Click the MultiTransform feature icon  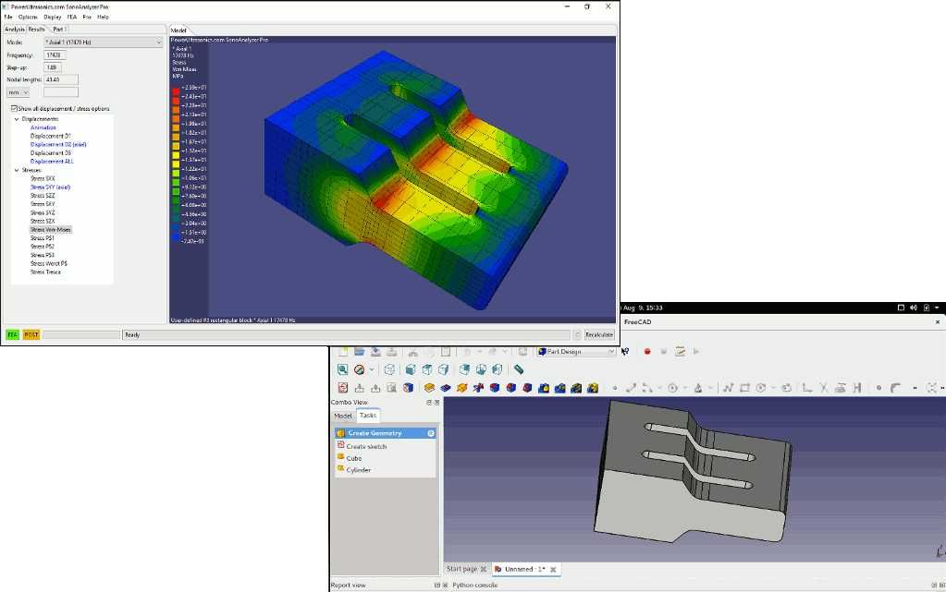pyautogui.click(x=593, y=388)
